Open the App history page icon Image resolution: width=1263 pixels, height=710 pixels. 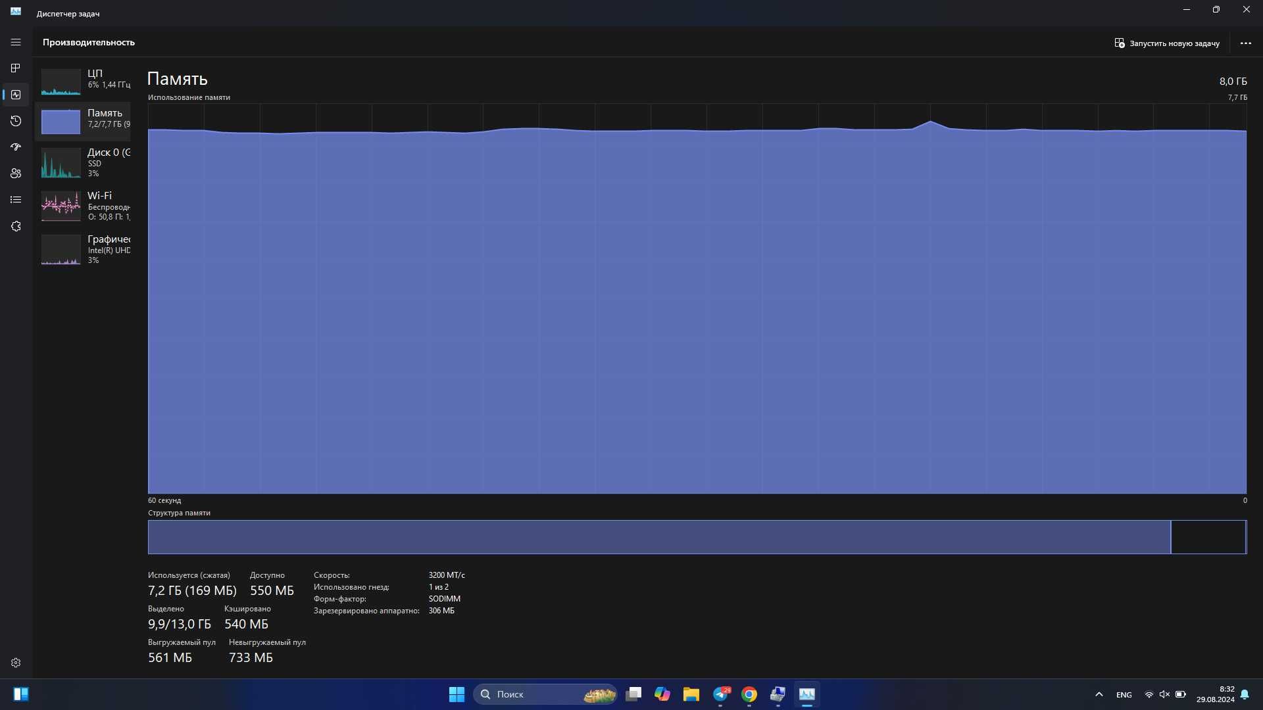tap(16, 121)
